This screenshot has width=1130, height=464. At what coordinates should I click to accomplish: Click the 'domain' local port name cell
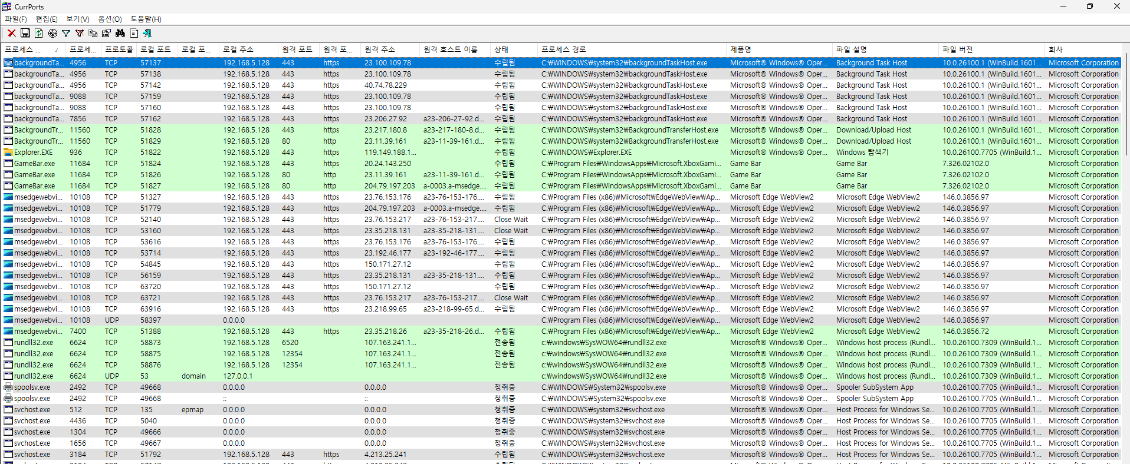click(x=193, y=376)
